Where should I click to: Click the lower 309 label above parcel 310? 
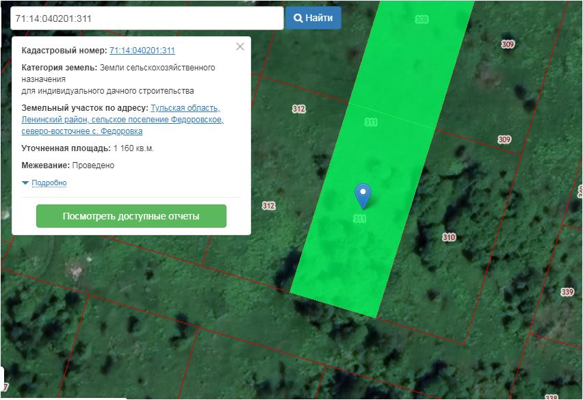pyautogui.click(x=504, y=139)
